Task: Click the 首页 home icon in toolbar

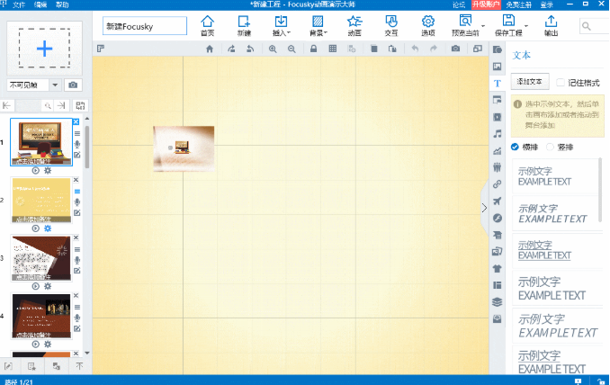Action: [207, 25]
